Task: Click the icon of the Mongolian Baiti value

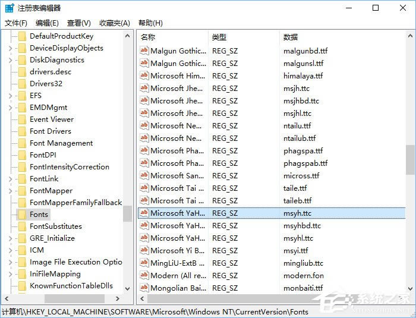Action: [144, 288]
